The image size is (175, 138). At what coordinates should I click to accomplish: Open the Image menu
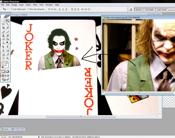[14, 5]
